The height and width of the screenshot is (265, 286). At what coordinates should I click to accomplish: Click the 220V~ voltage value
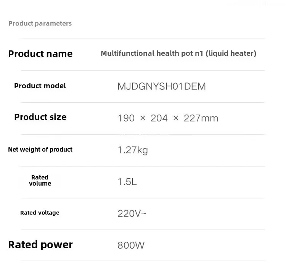click(132, 213)
